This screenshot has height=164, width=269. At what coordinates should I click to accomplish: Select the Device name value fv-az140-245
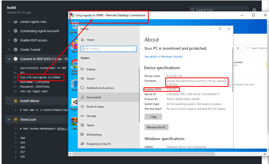coord(174,76)
